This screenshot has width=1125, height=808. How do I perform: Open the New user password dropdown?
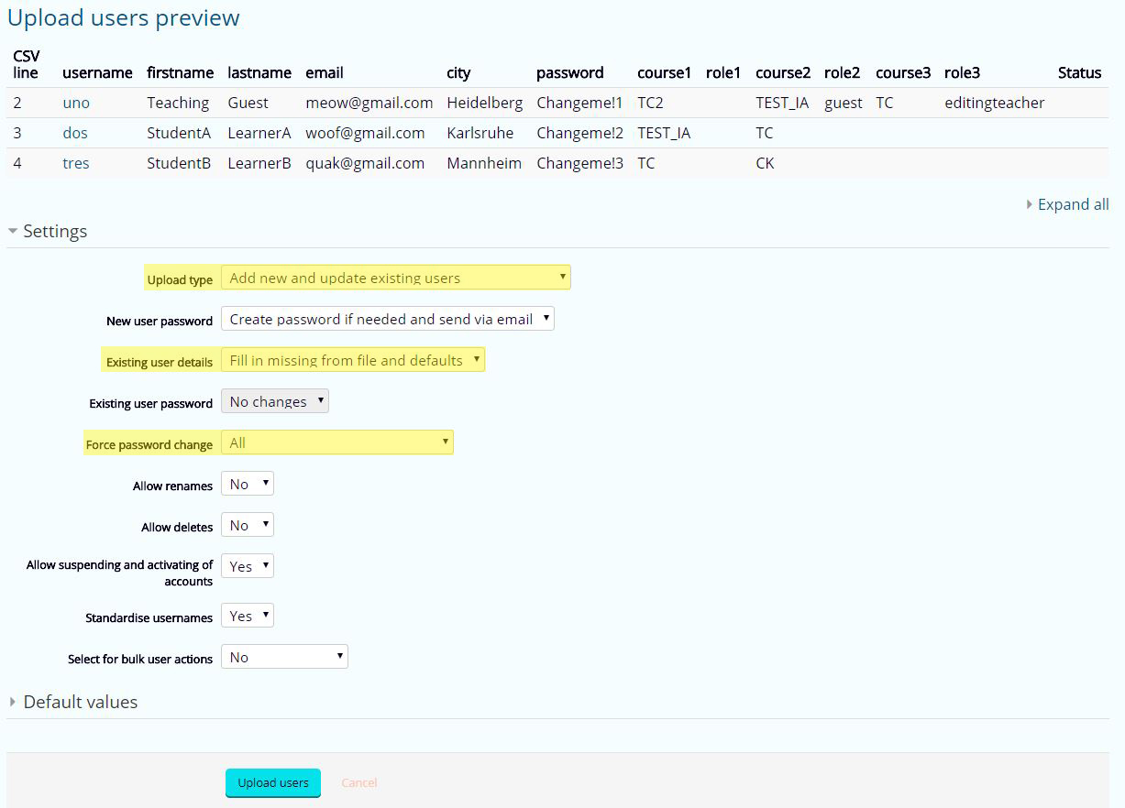click(x=387, y=319)
